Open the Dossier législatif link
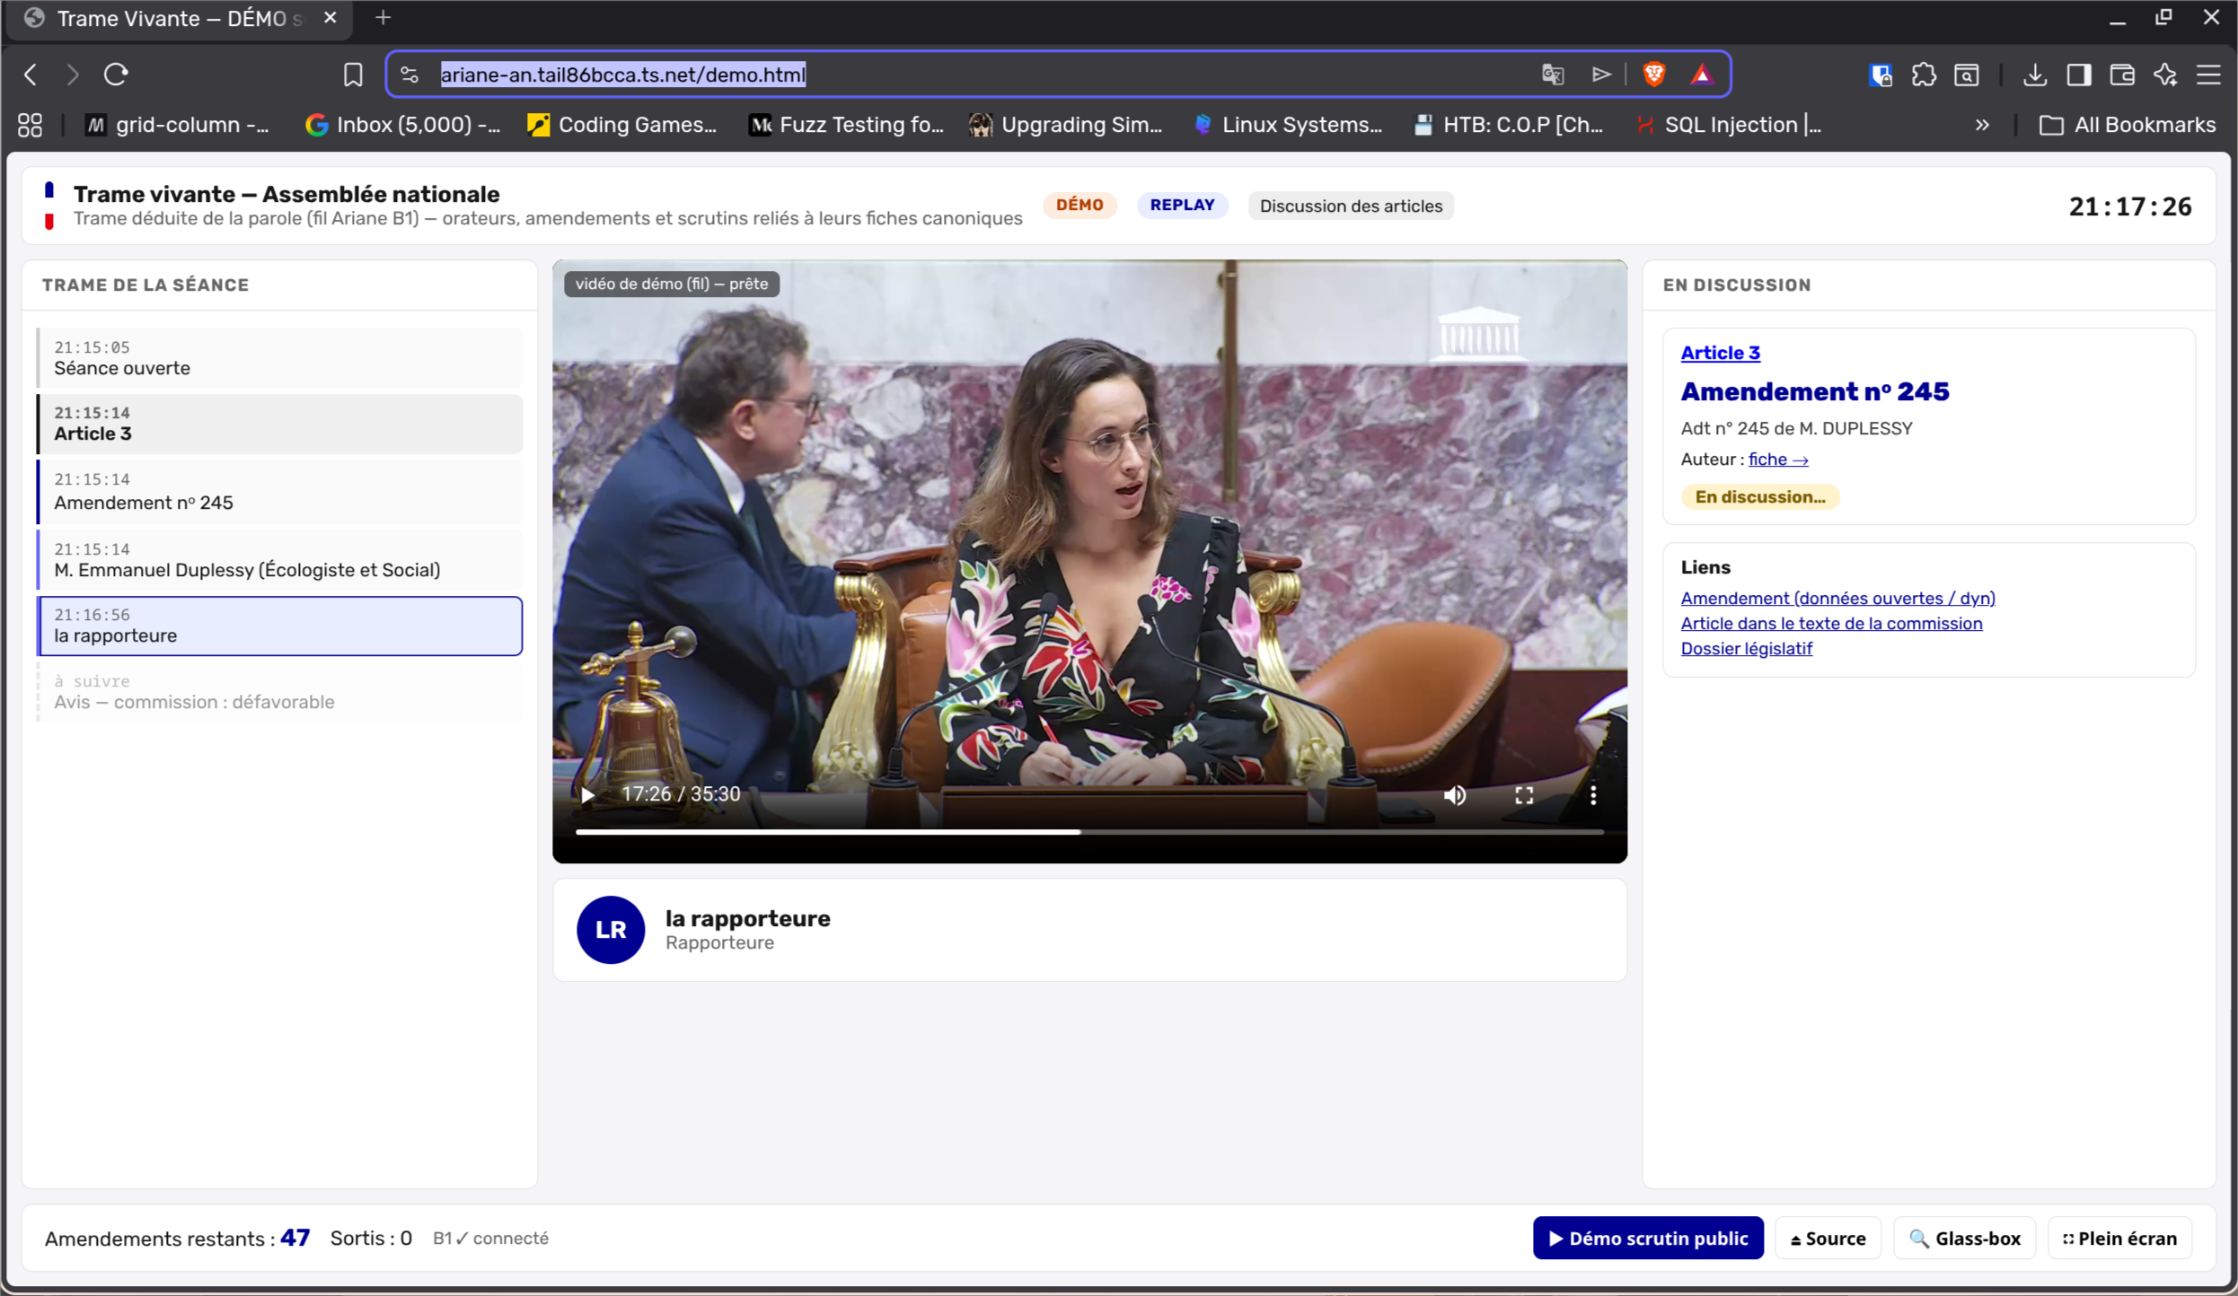 pos(1746,649)
